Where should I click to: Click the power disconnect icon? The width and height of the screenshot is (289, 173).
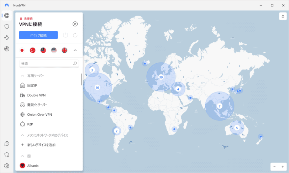pyautogui.click(x=65, y=35)
